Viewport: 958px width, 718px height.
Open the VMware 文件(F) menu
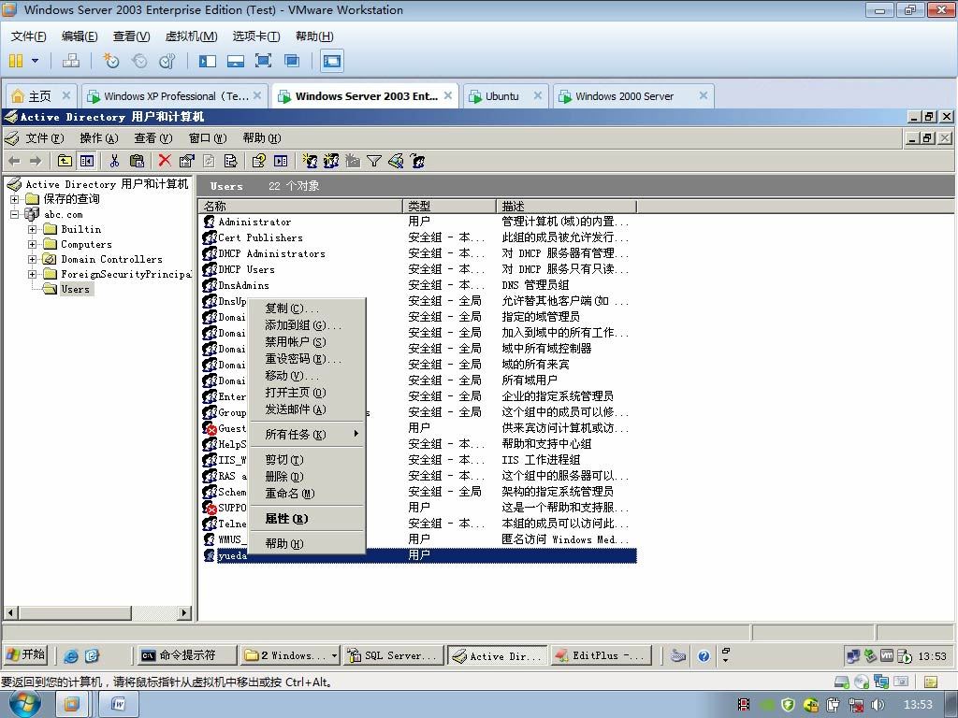29,36
